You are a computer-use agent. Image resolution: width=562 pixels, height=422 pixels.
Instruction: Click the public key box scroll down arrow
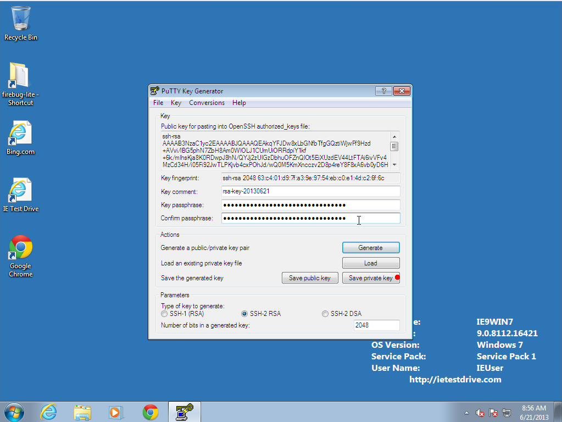[x=394, y=165]
